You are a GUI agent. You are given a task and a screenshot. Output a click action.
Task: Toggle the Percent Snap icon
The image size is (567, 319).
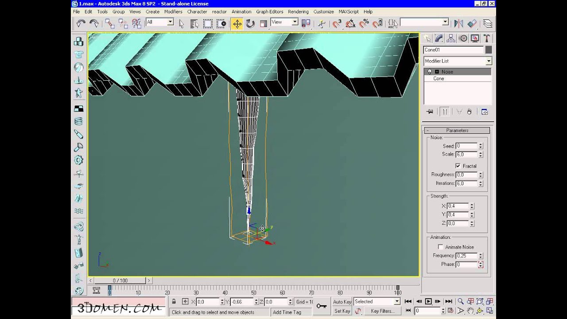pos(364,23)
